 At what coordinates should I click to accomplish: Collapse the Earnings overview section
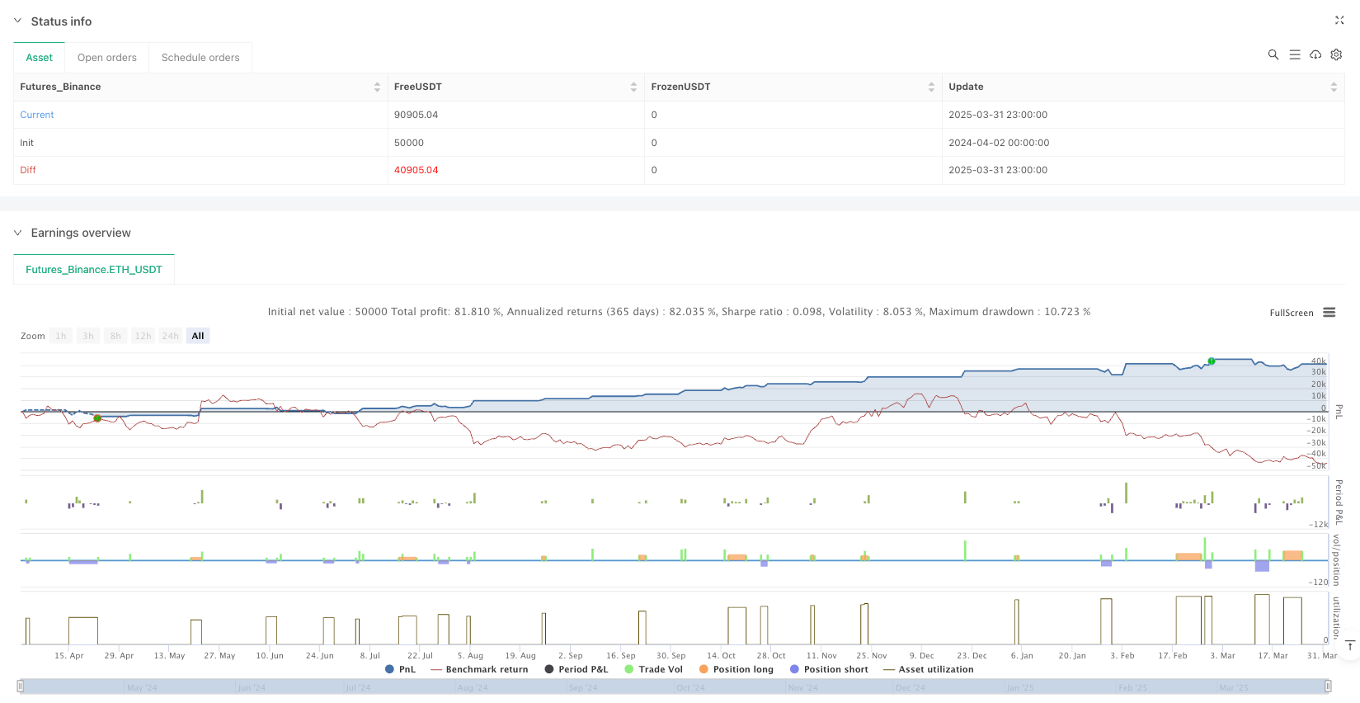[x=18, y=233]
